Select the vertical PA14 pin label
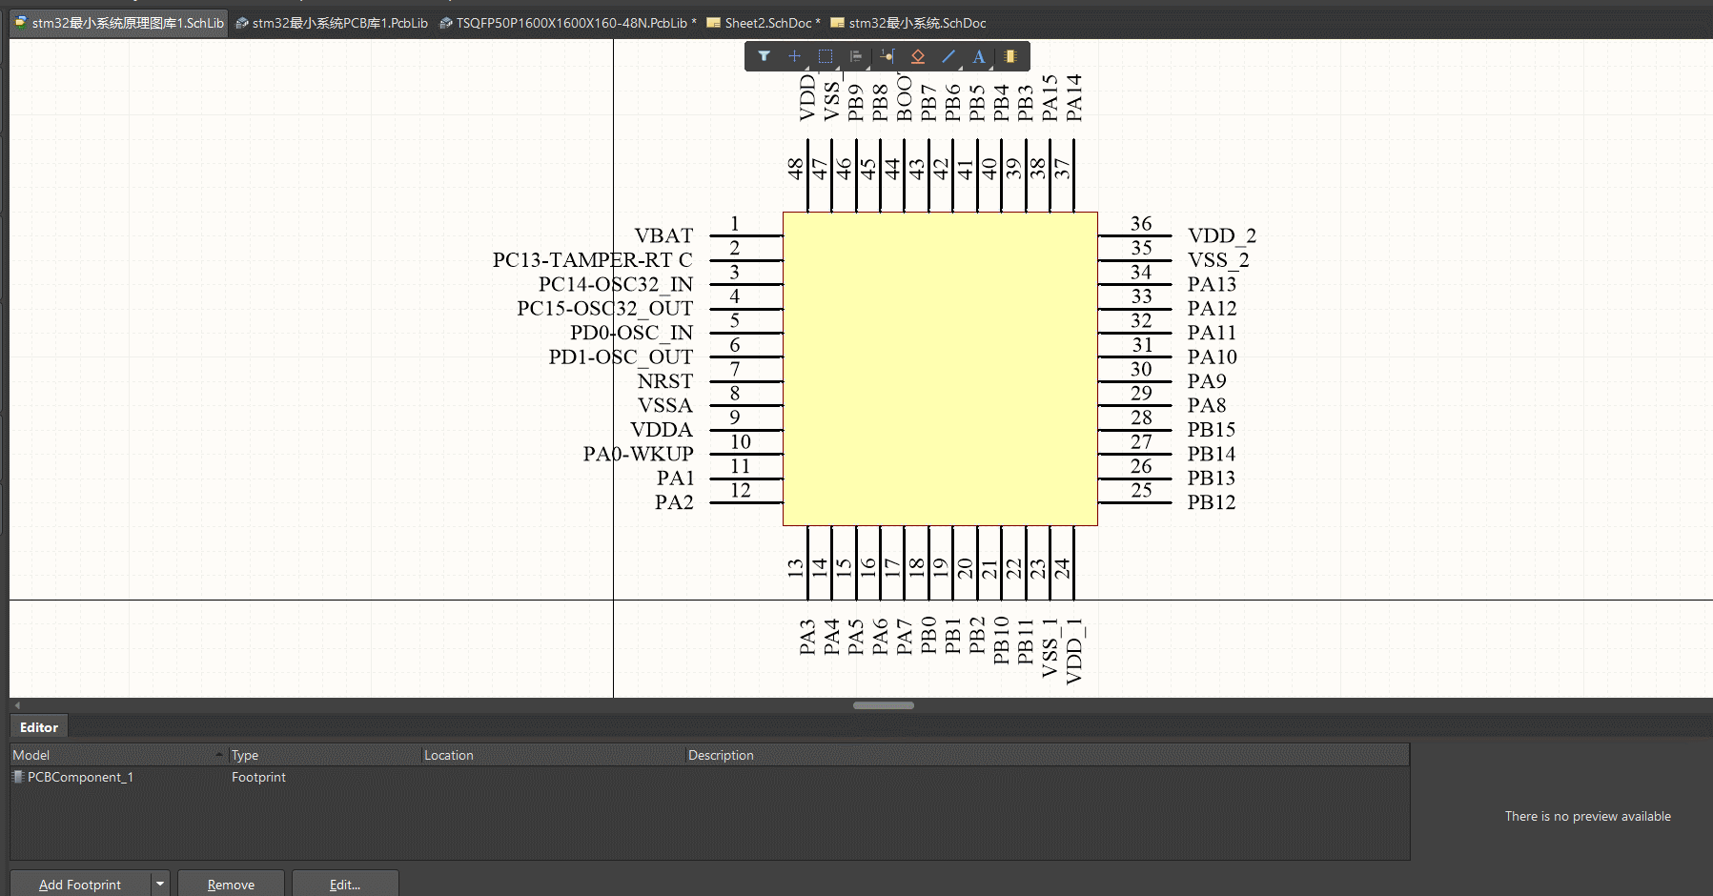Image resolution: width=1713 pixels, height=896 pixels. tap(1074, 98)
